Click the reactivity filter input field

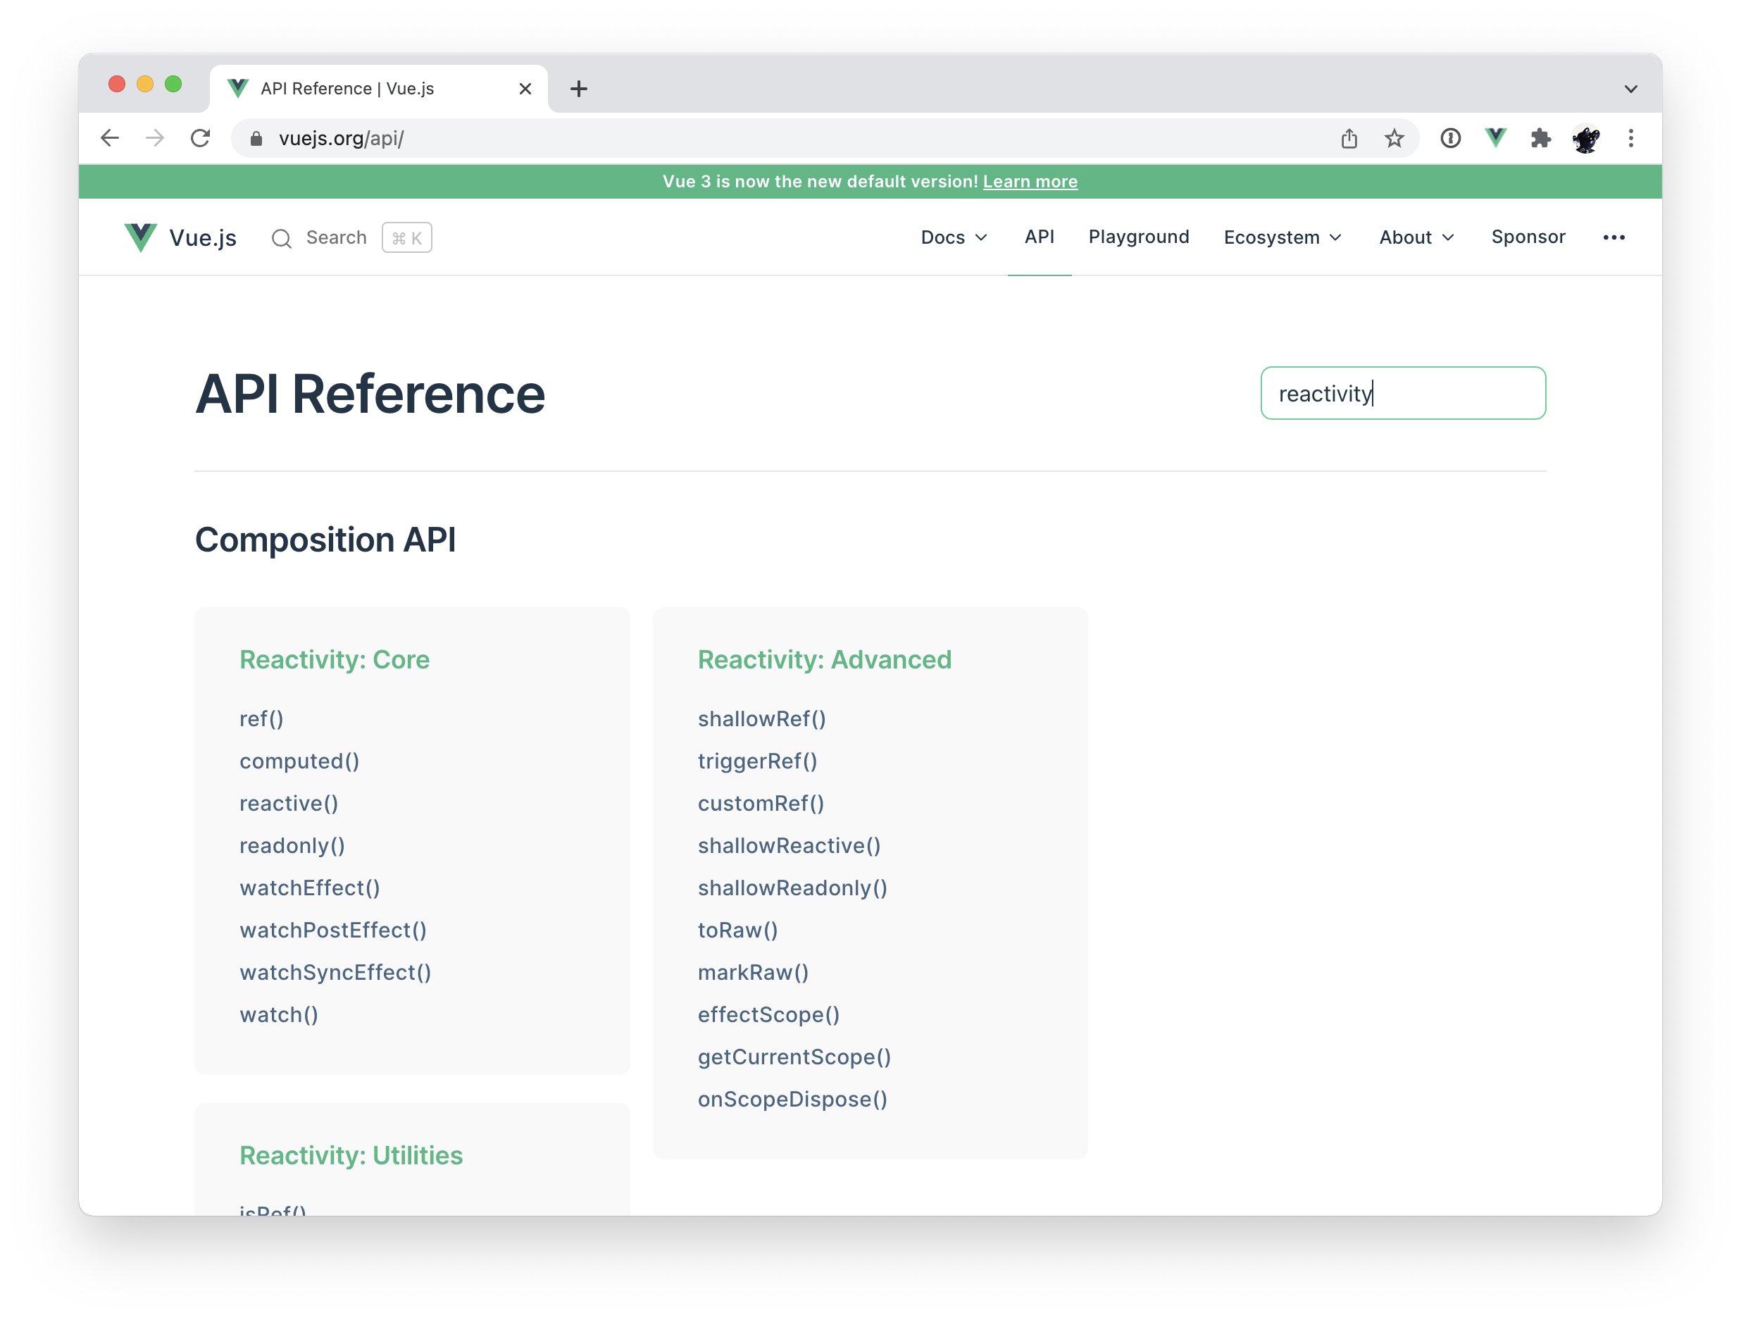(1402, 393)
